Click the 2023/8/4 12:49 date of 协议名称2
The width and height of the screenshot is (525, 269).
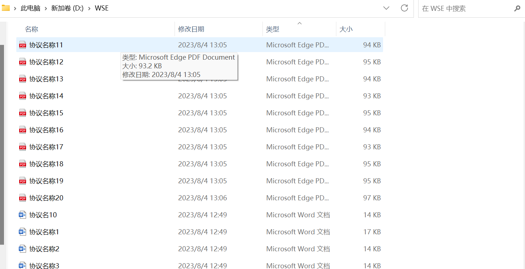(x=202, y=249)
